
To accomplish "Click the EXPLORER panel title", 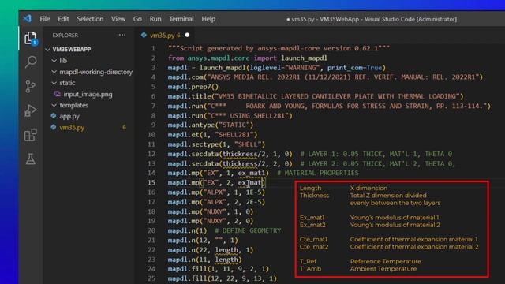I will (x=65, y=35).
